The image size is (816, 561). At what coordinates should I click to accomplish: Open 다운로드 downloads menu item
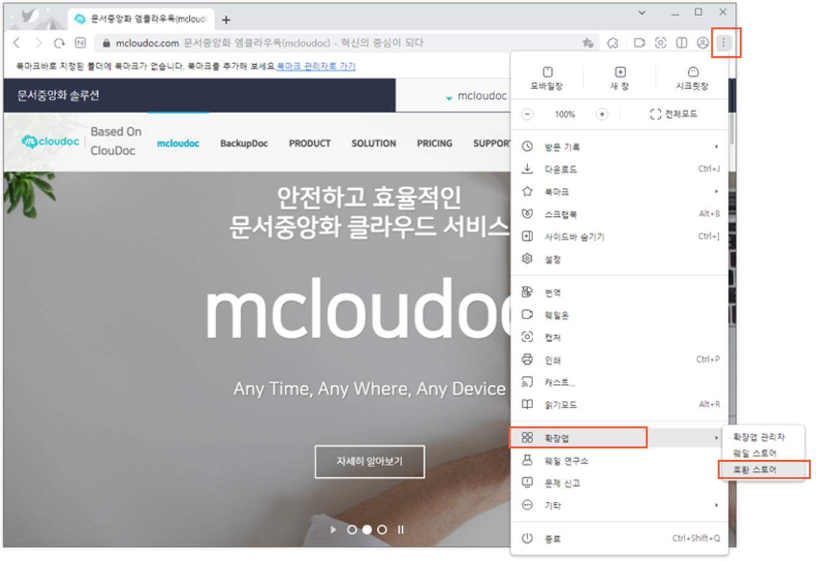[619, 169]
